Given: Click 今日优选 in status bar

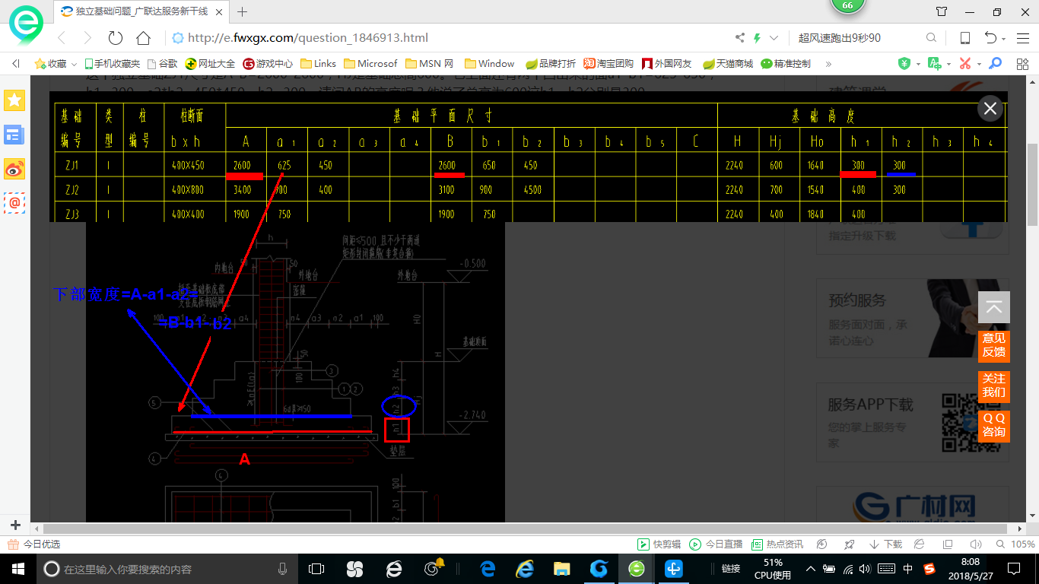Looking at the screenshot, I should [34, 544].
